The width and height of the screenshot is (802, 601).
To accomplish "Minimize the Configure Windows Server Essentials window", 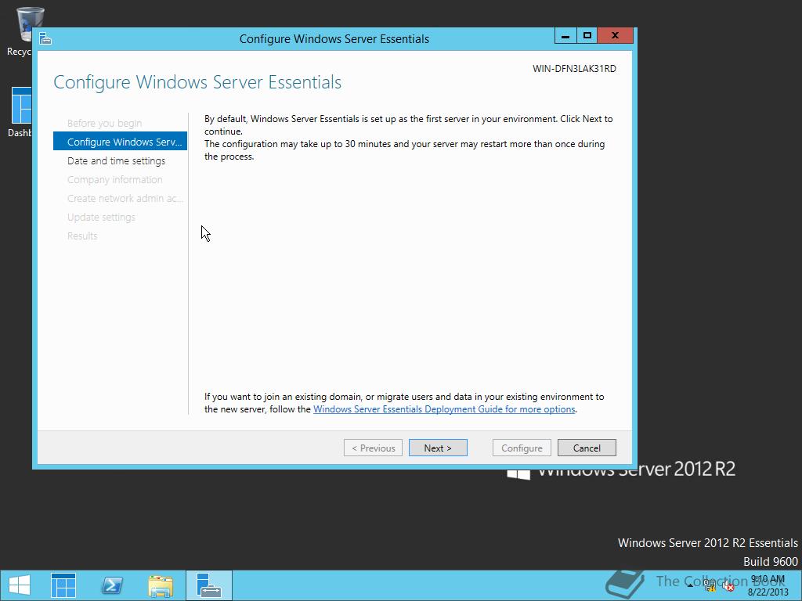I will (565, 36).
